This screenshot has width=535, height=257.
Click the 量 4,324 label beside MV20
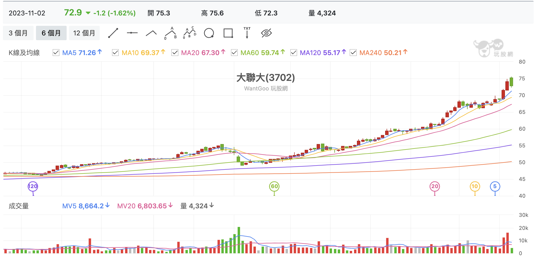click(197, 206)
